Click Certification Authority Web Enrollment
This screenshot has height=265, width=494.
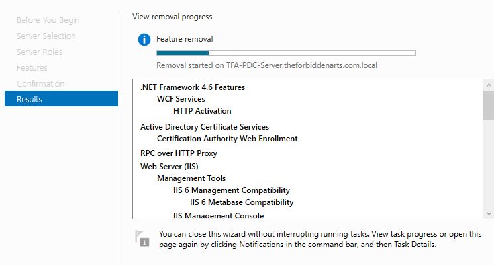tap(227, 139)
